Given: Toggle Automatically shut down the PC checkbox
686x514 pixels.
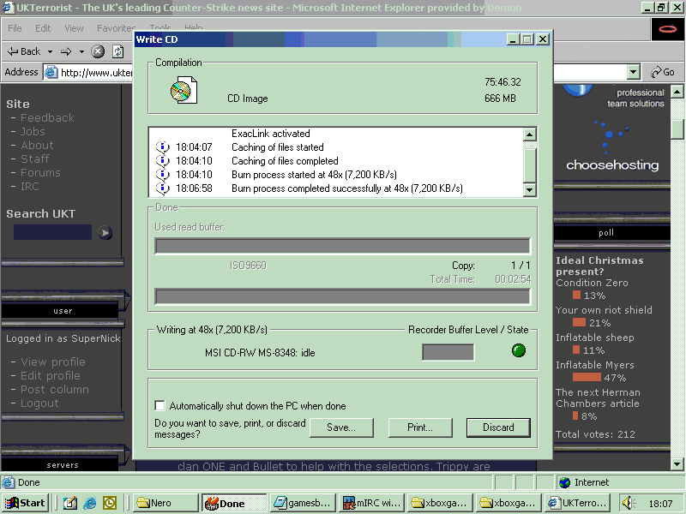Looking at the screenshot, I should pos(160,405).
